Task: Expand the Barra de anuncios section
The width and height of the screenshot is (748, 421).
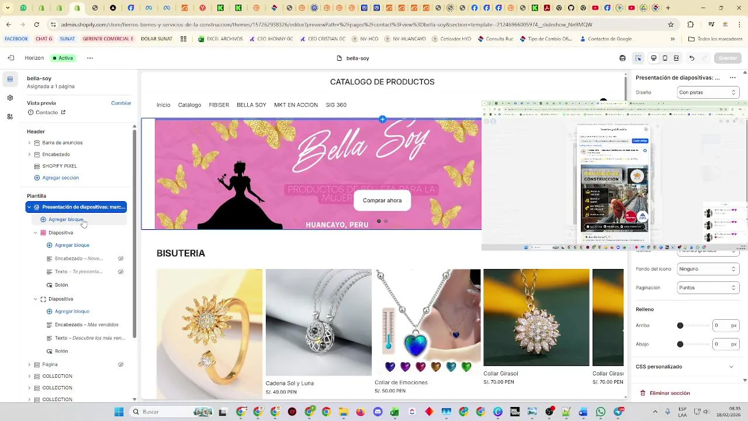Action: (29, 143)
